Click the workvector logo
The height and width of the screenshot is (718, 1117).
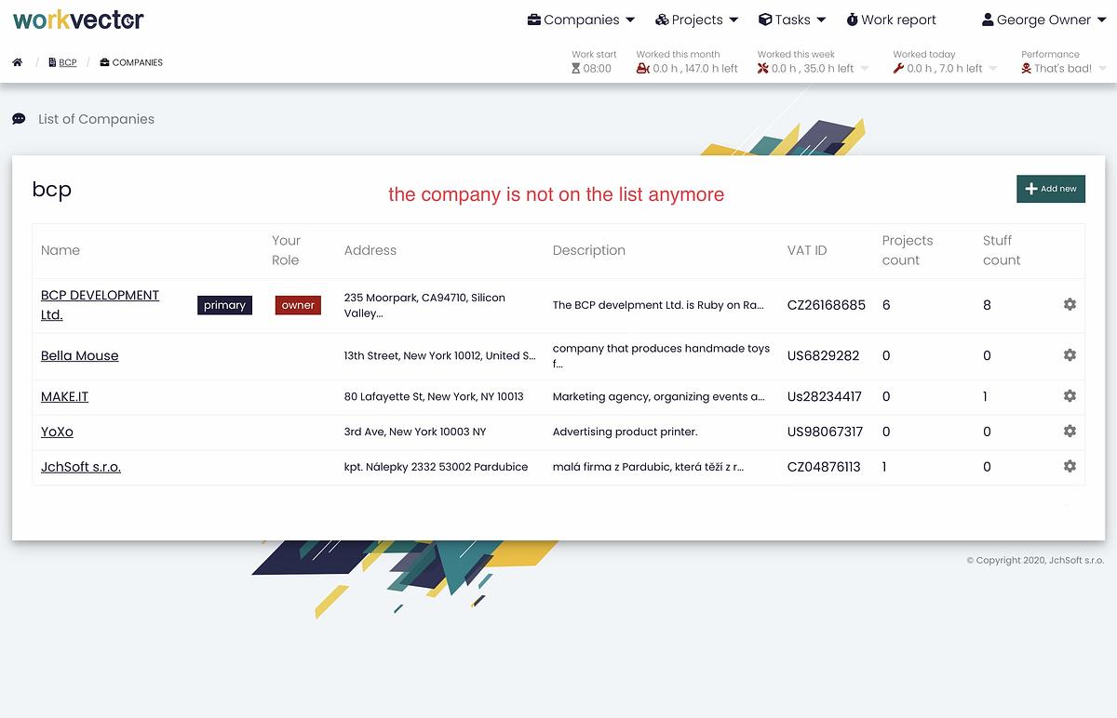(x=78, y=20)
